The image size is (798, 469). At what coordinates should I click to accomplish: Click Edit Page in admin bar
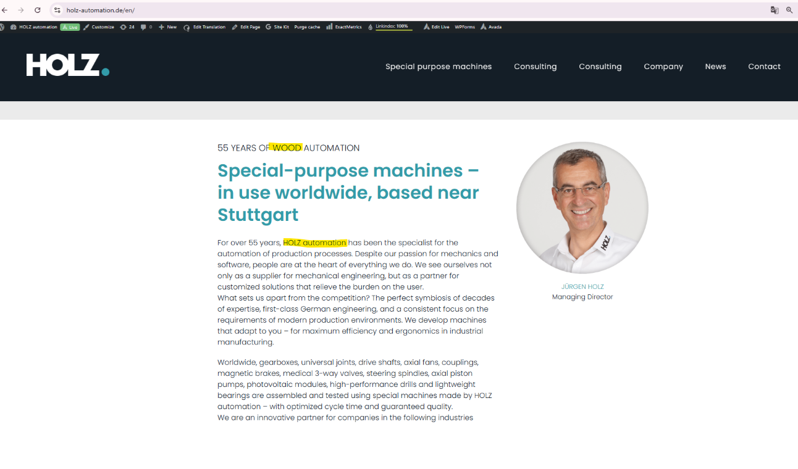click(246, 27)
